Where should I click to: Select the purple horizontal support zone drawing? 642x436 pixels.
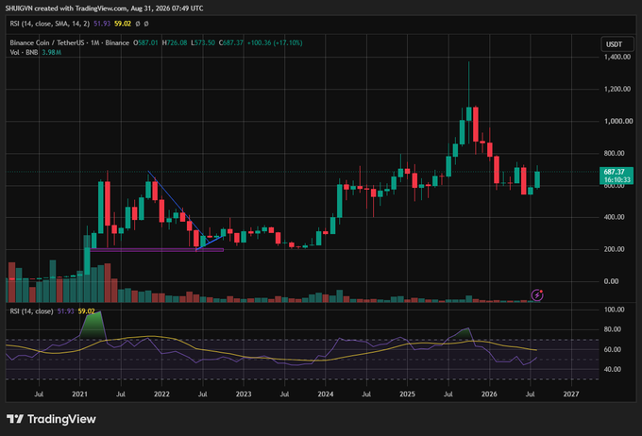tap(157, 250)
